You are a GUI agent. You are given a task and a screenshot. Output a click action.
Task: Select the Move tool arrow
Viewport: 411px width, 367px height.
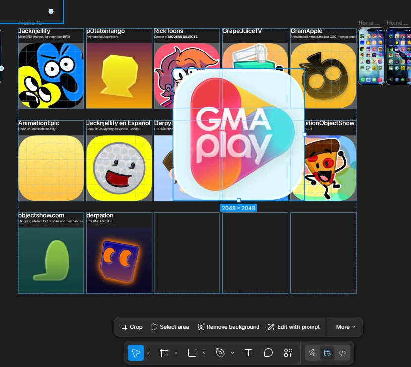[x=136, y=353]
